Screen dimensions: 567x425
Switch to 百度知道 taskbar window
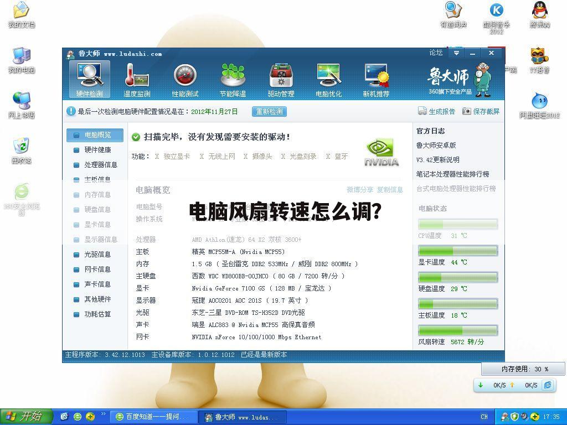pyautogui.click(x=154, y=417)
